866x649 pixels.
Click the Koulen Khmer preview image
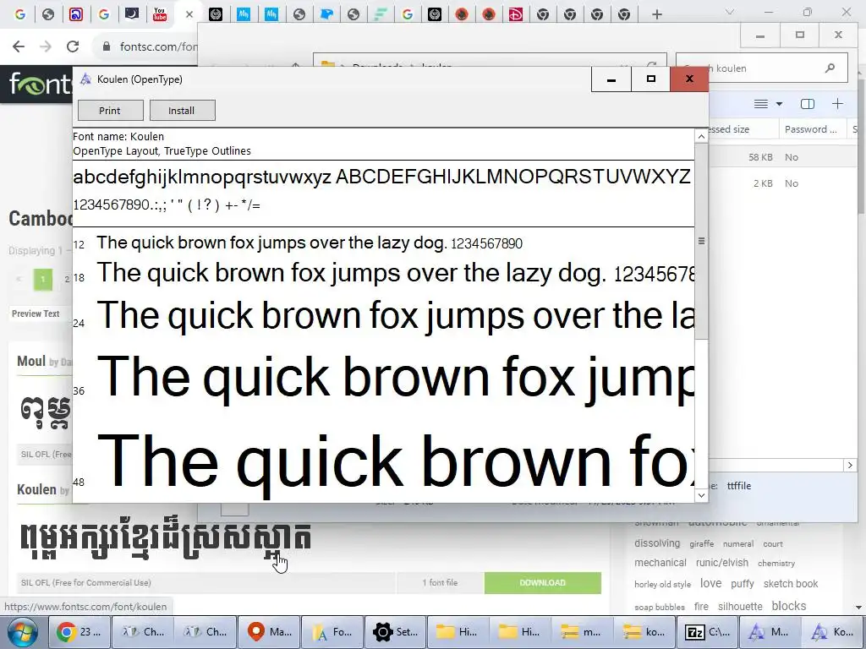click(166, 539)
